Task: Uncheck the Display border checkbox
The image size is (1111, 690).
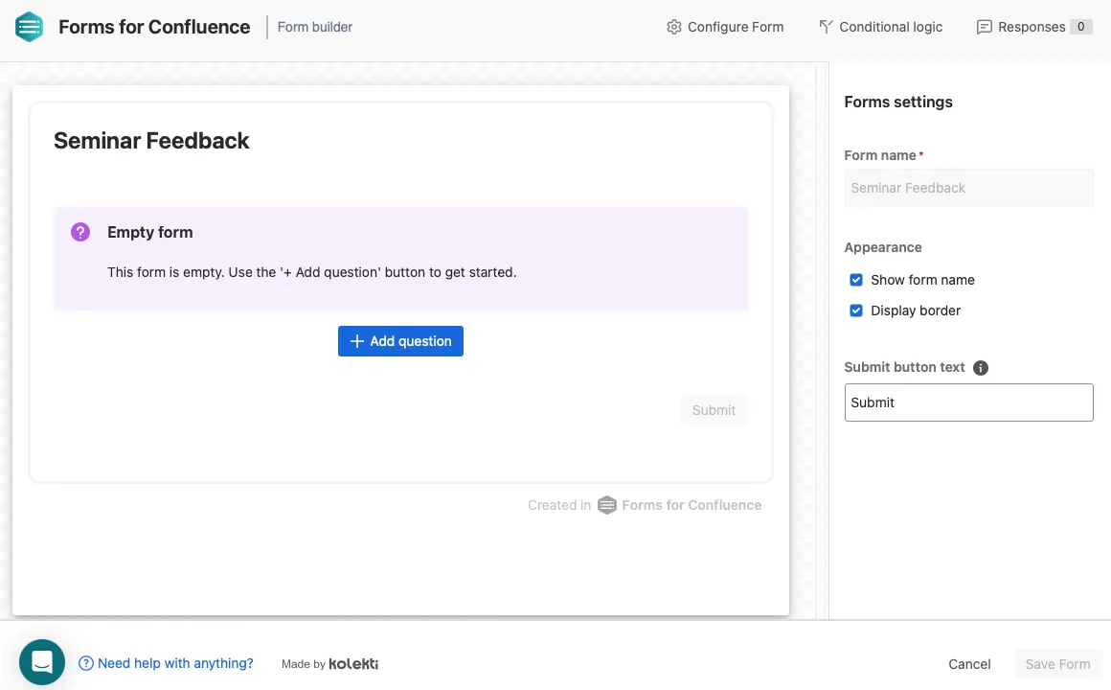Action: click(x=856, y=310)
